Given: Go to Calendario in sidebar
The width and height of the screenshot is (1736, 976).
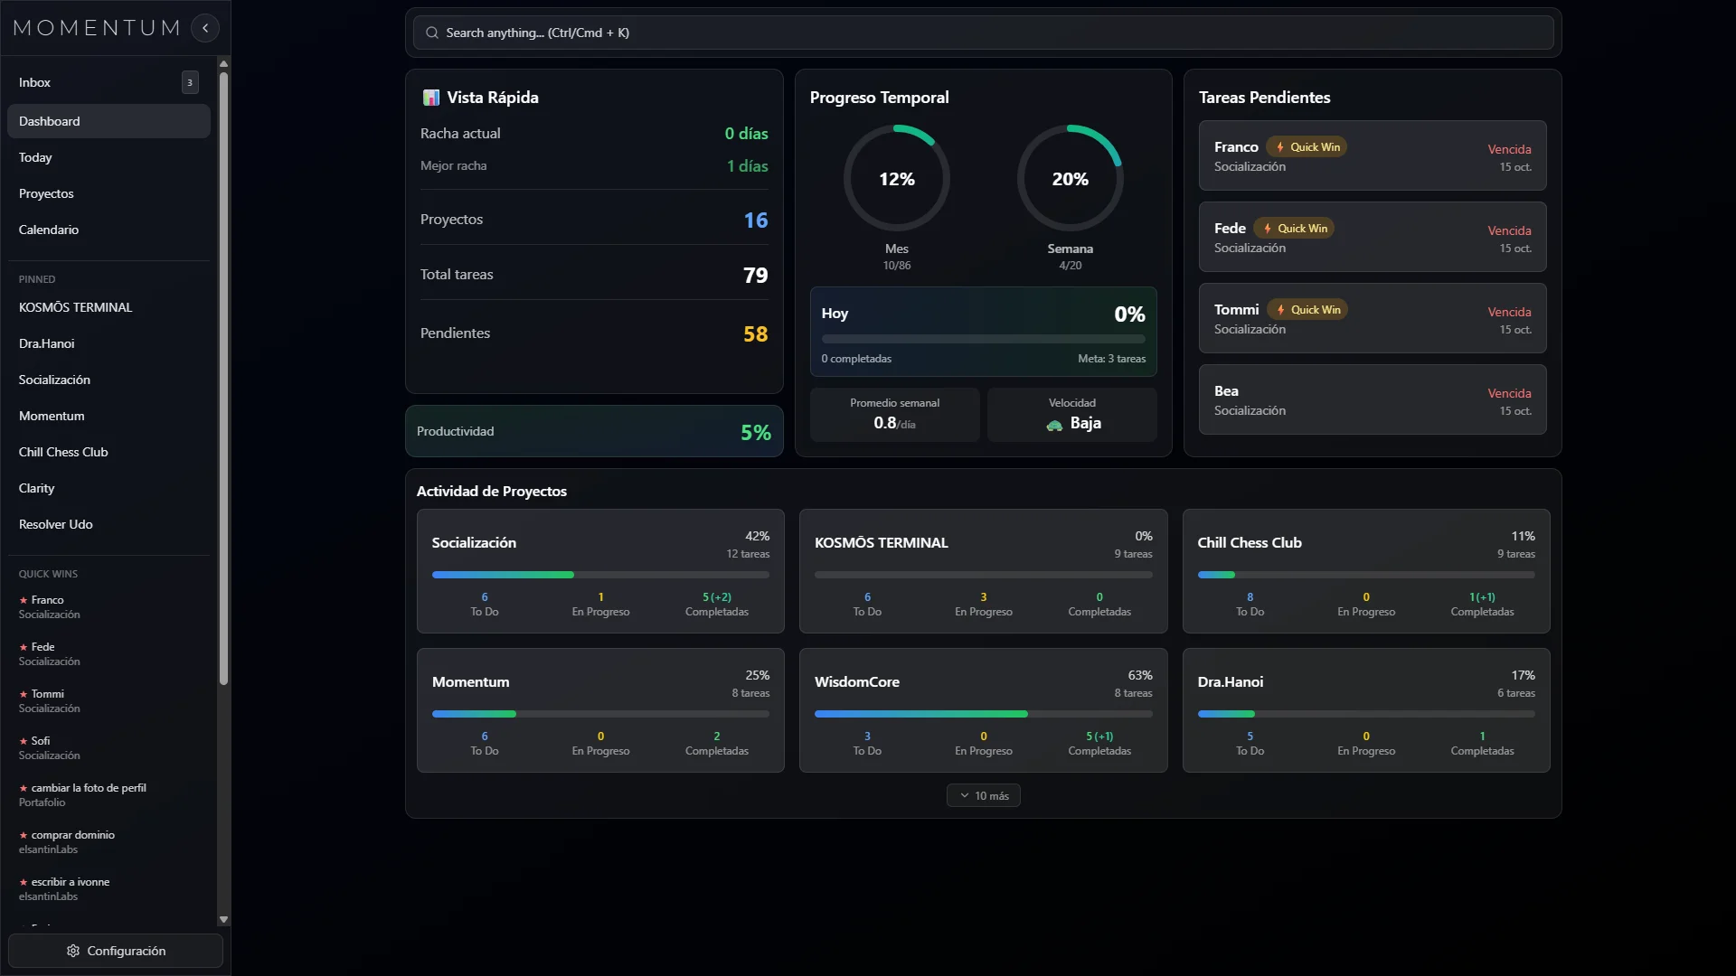Looking at the screenshot, I should (49, 230).
